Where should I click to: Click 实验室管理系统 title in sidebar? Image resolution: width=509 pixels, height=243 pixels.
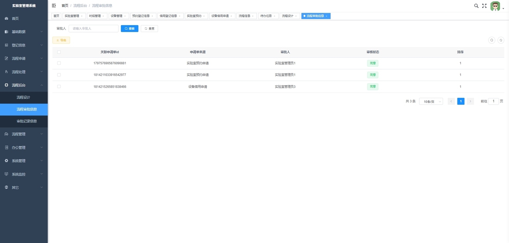[24, 6]
